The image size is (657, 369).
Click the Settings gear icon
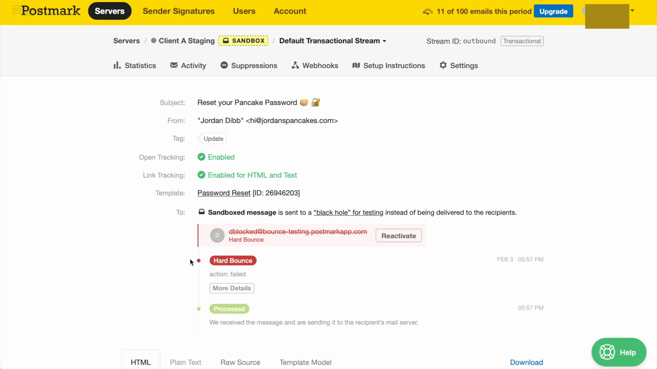[443, 65]
